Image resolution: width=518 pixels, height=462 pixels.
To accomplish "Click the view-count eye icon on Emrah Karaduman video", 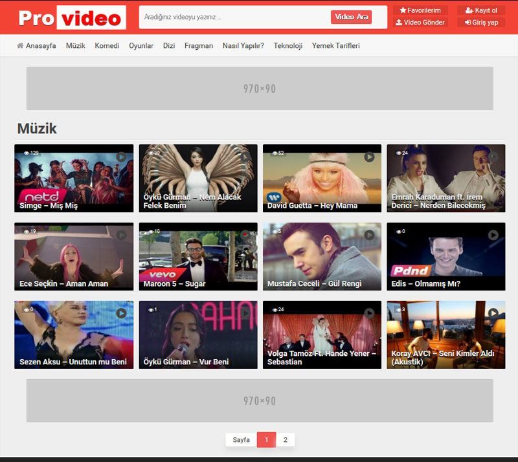I will coord(399,153).
